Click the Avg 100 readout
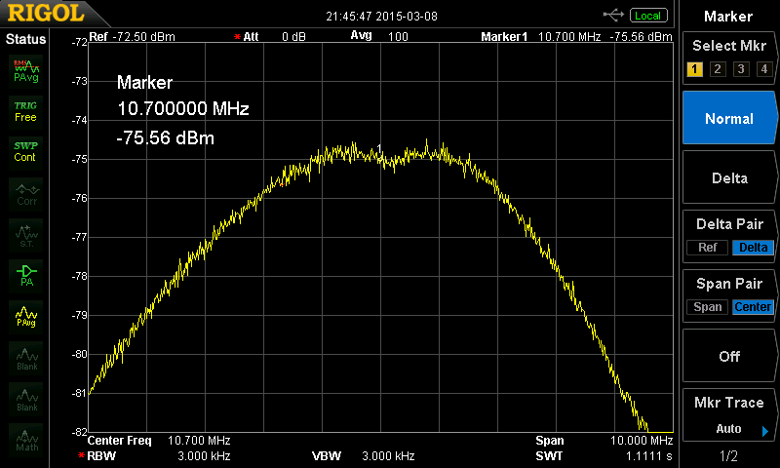780x468 pixels. click(379, 36)
